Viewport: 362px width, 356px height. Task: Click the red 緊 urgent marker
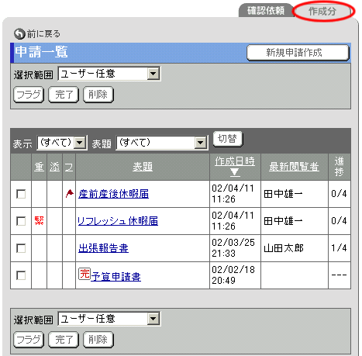pos(39,220)
